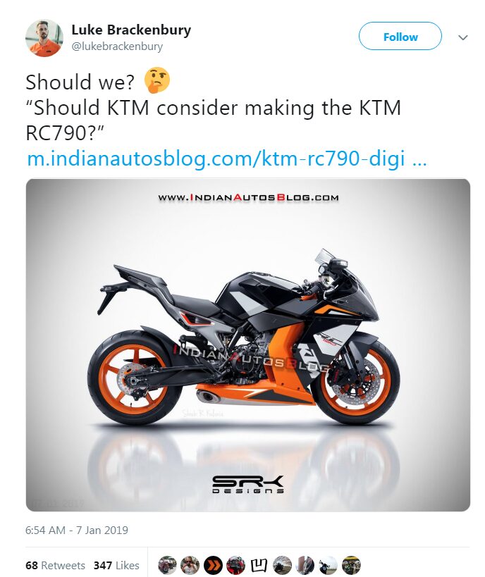Expand the tweet options chevron

click(463, 37)
